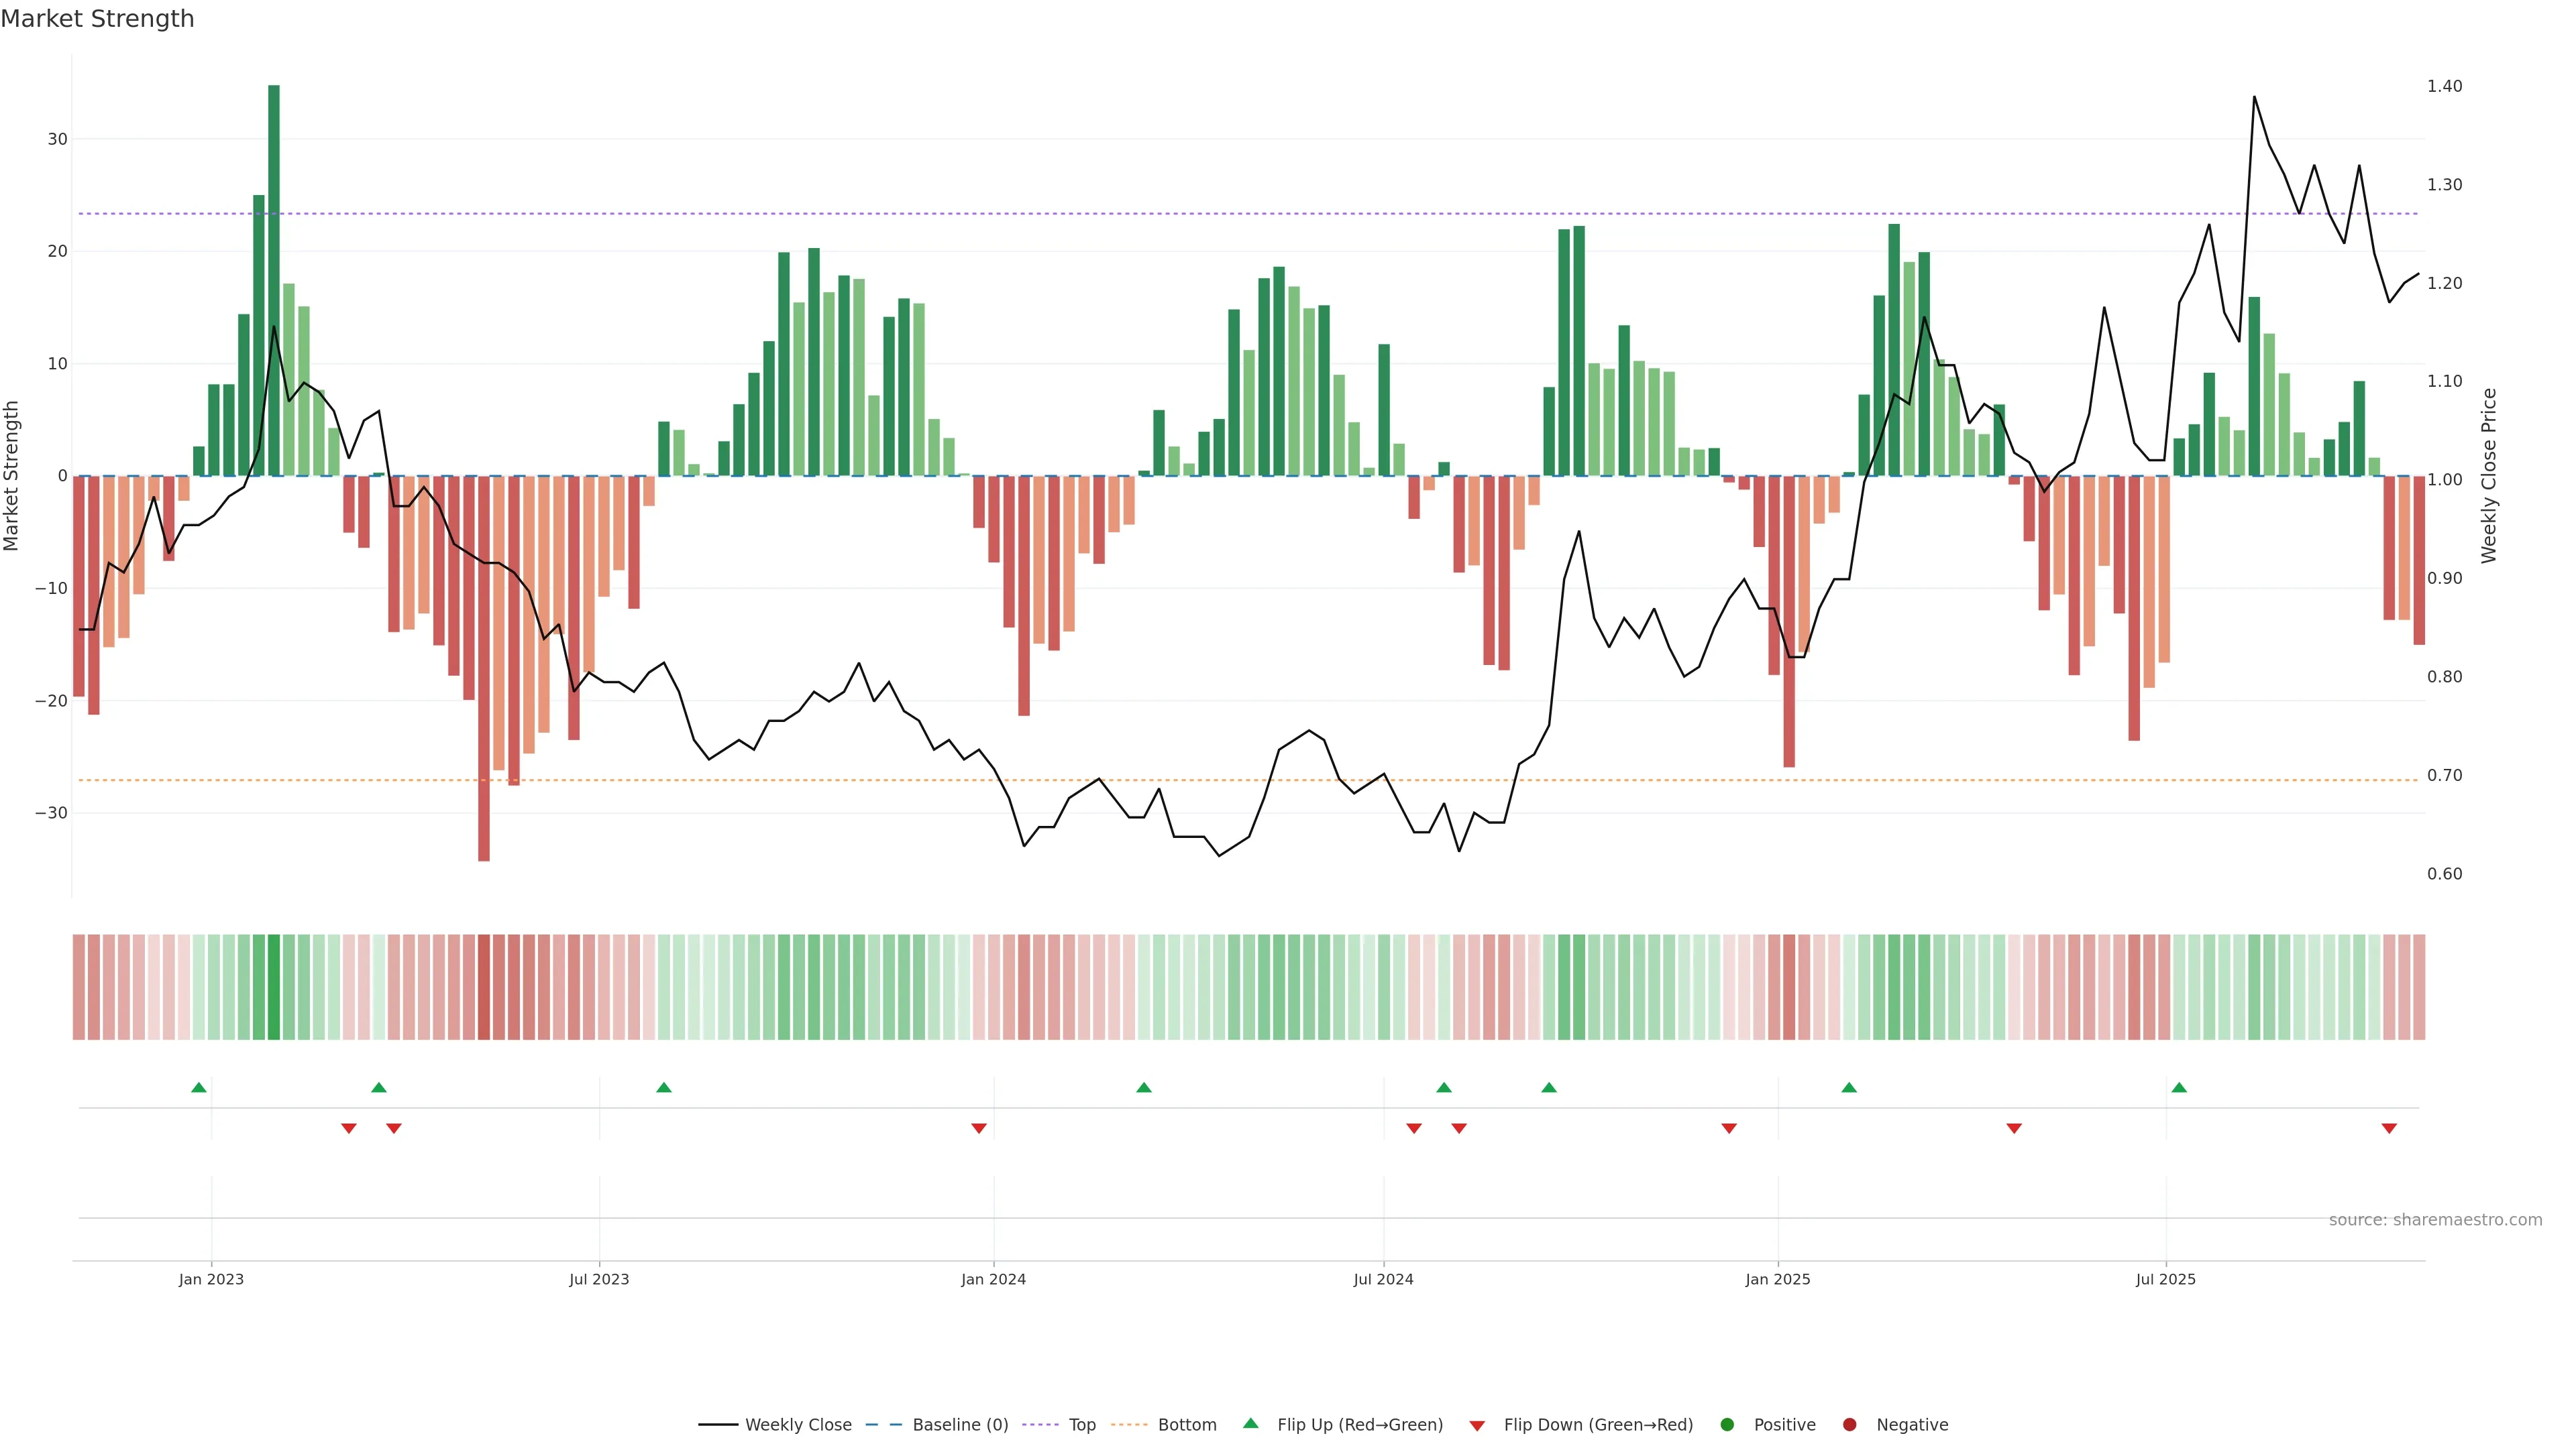The image size is (2576, 1448).
Task: Click the Jul 2023 x-axis label
Action: pos(599,1279)
